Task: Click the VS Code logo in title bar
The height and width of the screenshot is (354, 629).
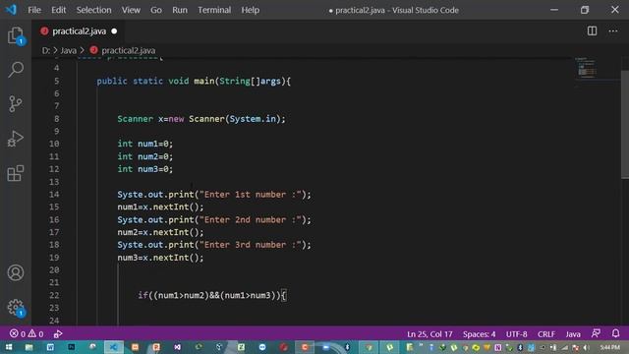Action: pos(11,10)
